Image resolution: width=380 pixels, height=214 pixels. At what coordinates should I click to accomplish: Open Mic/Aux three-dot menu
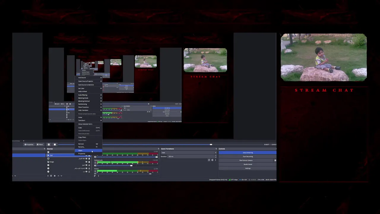(95, 171)
